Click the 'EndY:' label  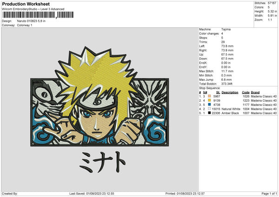pyautogui.click(x=203, y=67)
